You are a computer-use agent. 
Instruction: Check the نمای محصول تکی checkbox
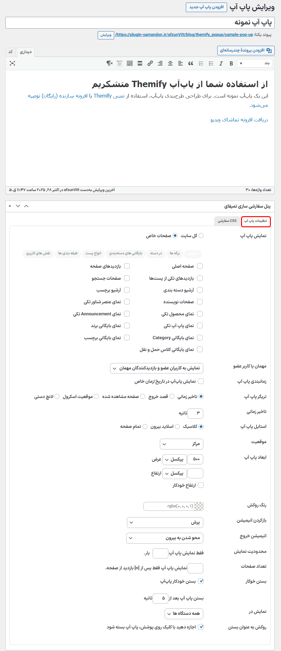click(x=200, y=314)
